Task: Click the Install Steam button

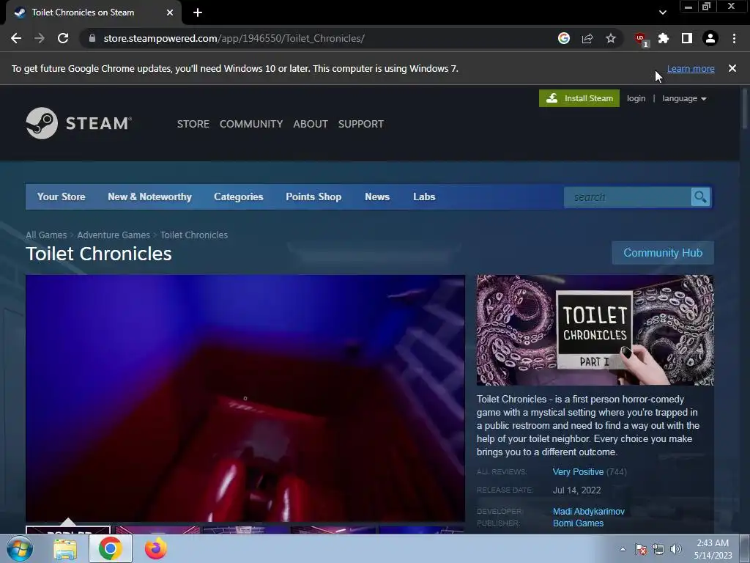Action: (579, 98)
